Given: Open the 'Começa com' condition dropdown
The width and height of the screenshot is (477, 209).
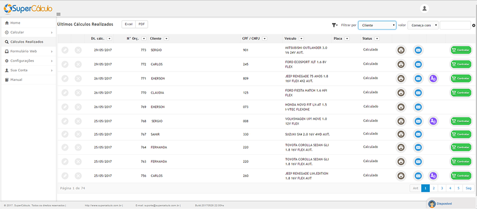Looking at the screenshot, I should 423,26.
